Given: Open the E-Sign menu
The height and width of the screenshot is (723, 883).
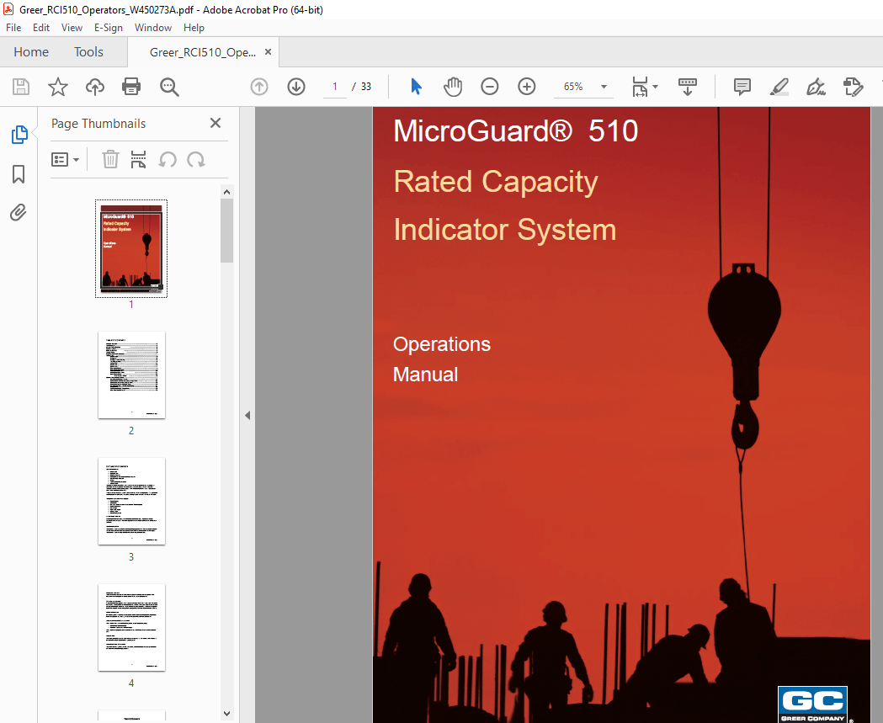Looking at the screenshot, I should [109, 28].
